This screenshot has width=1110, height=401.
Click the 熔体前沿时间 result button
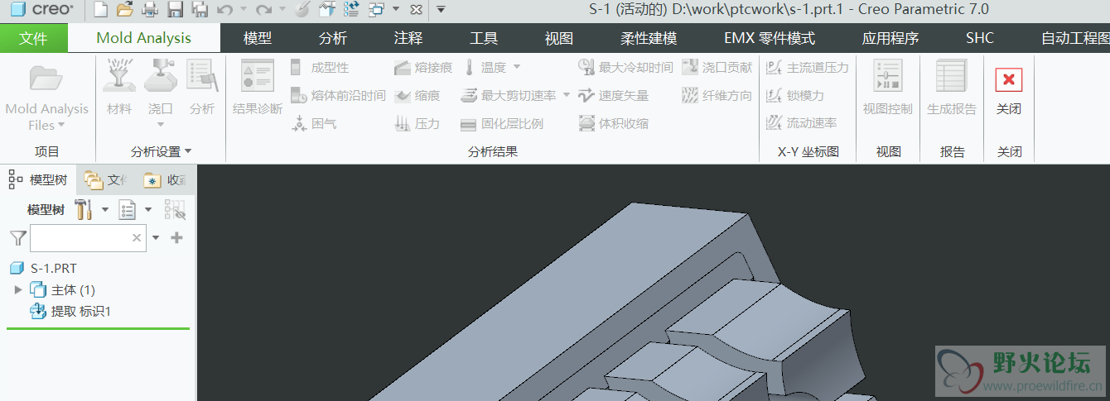pos(338,95)
